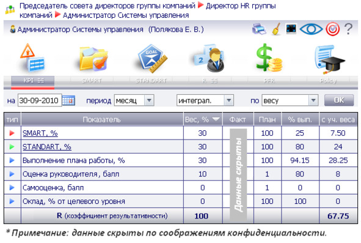The image size is (361, 243).
Task: Open the KPI table warning icon
Action: pyautogui.click(x=32, y=58)
